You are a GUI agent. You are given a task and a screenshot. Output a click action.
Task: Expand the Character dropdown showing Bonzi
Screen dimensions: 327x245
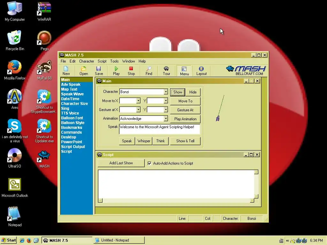tap(166, 92)
